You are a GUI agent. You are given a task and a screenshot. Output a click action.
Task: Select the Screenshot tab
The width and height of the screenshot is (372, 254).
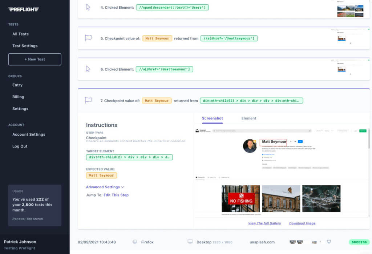pyautogui.click(x=213, y=118)
